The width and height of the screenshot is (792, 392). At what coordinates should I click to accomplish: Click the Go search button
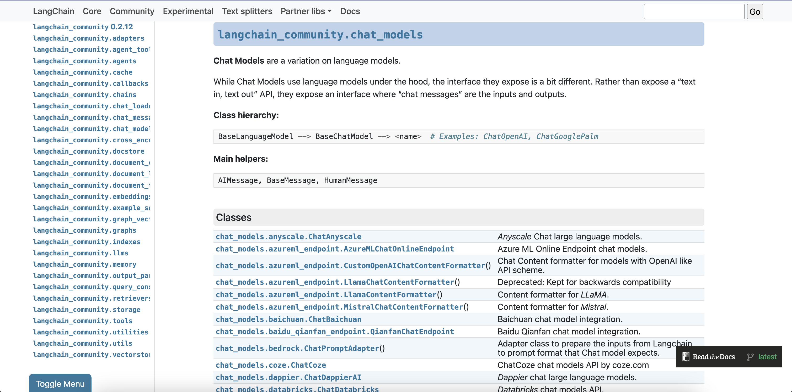click(x=754, y=12)
